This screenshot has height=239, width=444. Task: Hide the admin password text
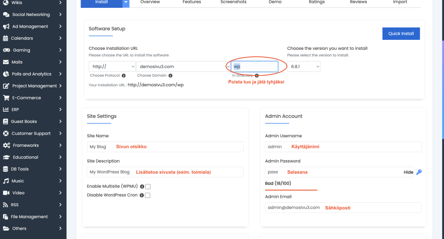pos(408,172)
